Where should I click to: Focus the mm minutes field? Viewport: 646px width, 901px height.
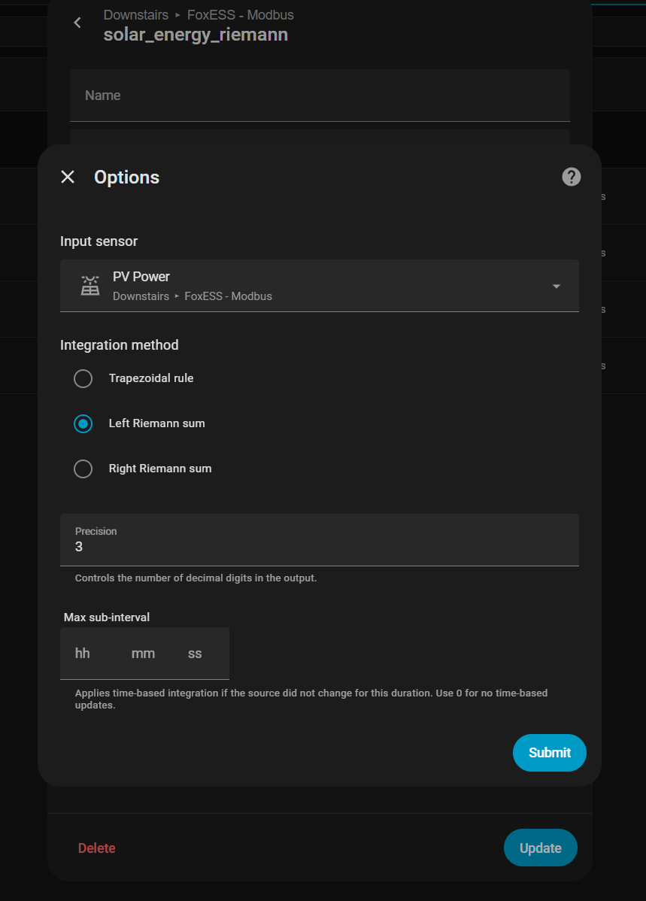pyautogui.click(x=143, y=654)
